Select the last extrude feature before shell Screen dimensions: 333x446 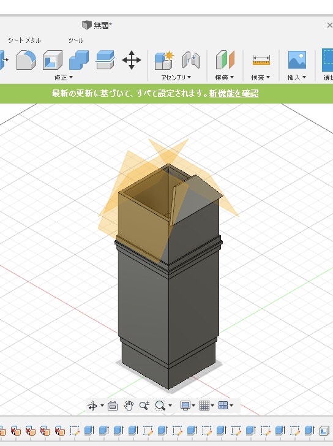[x=310, y=431]
